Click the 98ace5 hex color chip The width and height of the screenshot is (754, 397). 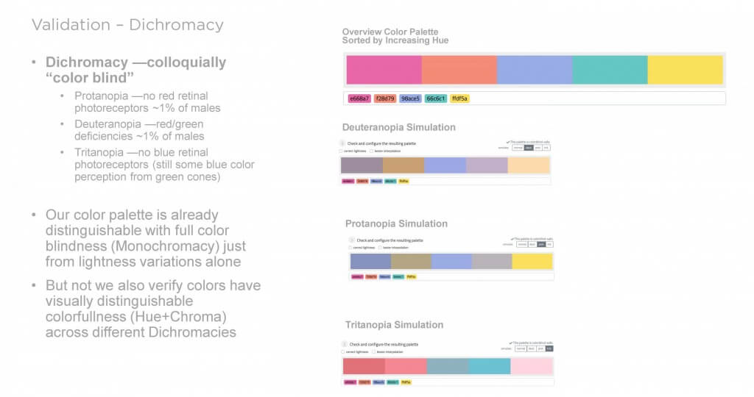tap(410, 98)
